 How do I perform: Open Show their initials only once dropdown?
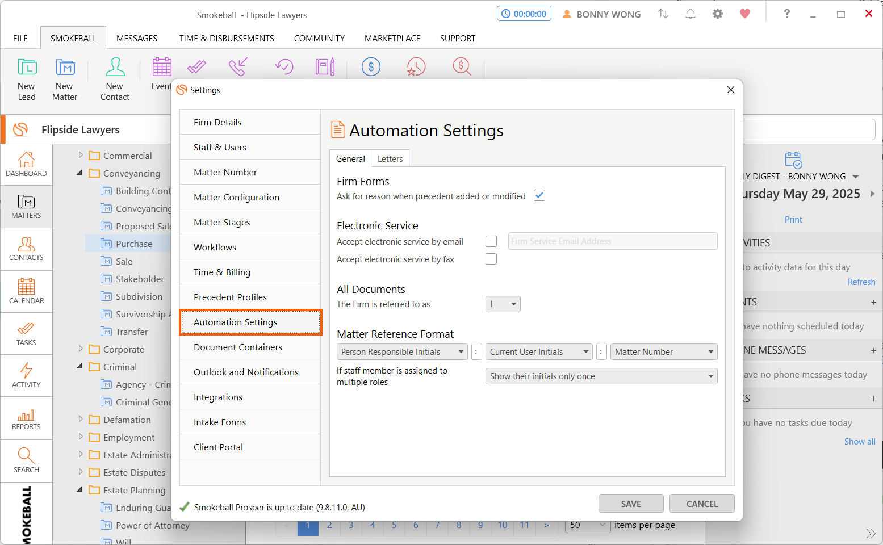coord(601,376)
